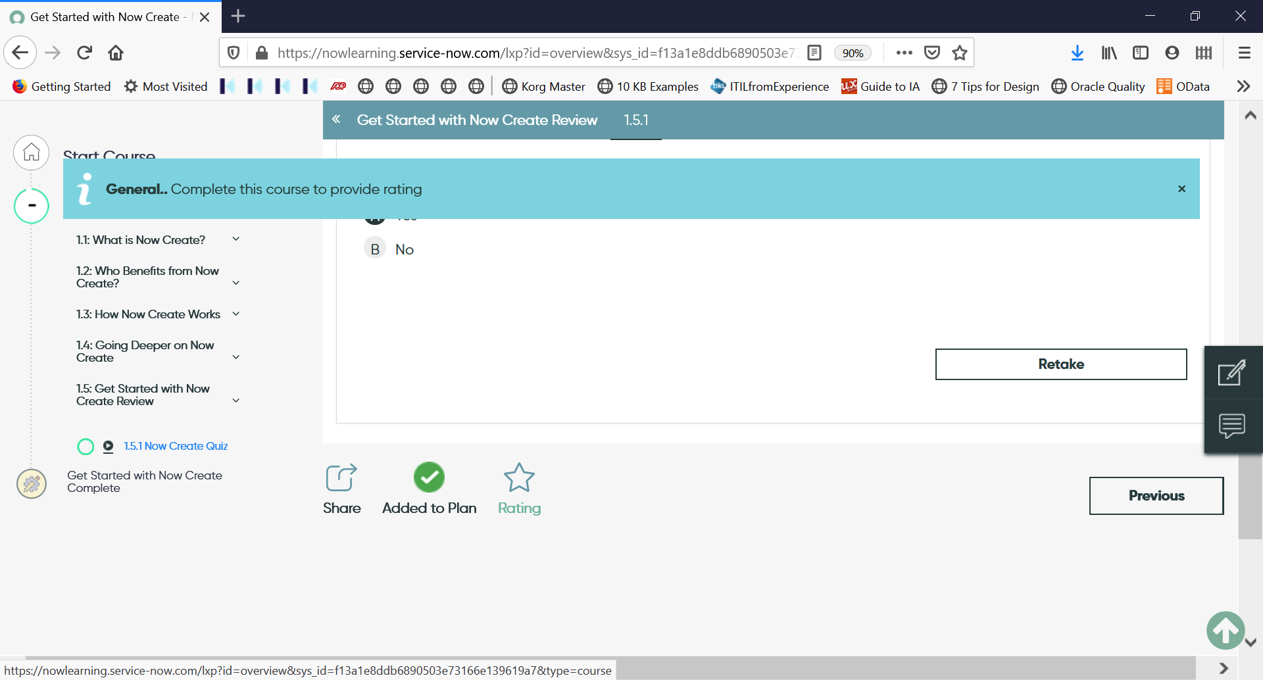Open Oracle Quality bookmark
Image resolution: width=1263 pixels, height=680 pixels.
point(1098,86)
